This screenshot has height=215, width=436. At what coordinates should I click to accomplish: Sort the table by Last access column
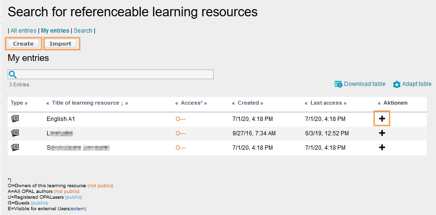tap(325, 103)
